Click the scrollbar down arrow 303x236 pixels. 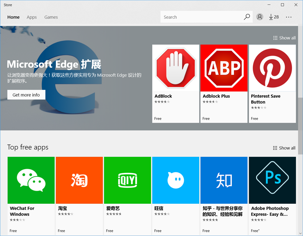point(301,233)
